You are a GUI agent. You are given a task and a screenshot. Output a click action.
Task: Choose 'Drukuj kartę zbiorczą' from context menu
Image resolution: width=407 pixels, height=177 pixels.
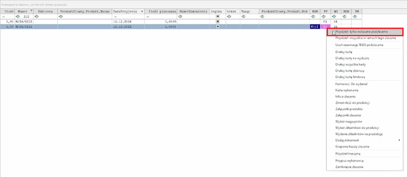[350, 70]
